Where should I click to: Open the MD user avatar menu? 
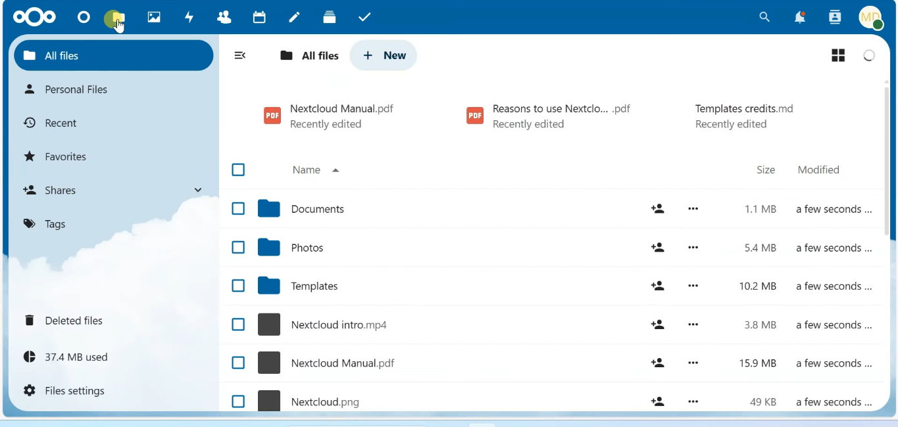coord(871,18)
